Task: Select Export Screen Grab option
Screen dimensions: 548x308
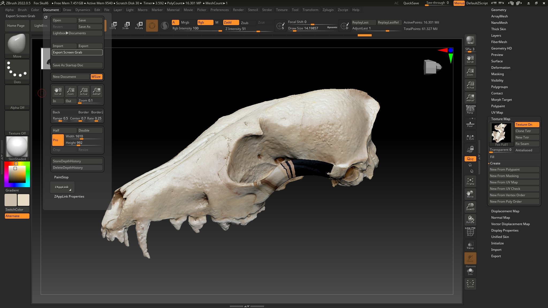Action: click(x=77, y=52)
